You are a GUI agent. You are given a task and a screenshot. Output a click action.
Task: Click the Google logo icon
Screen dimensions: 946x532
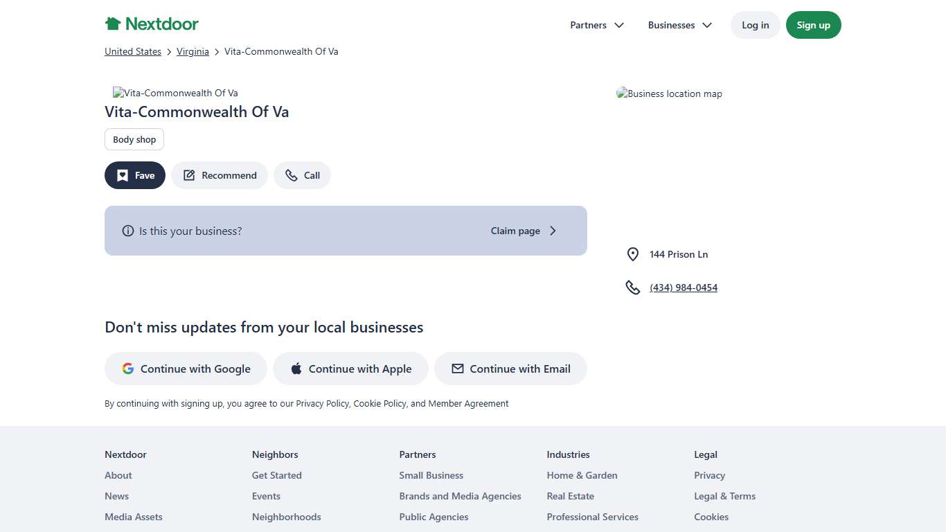(128, 369)
